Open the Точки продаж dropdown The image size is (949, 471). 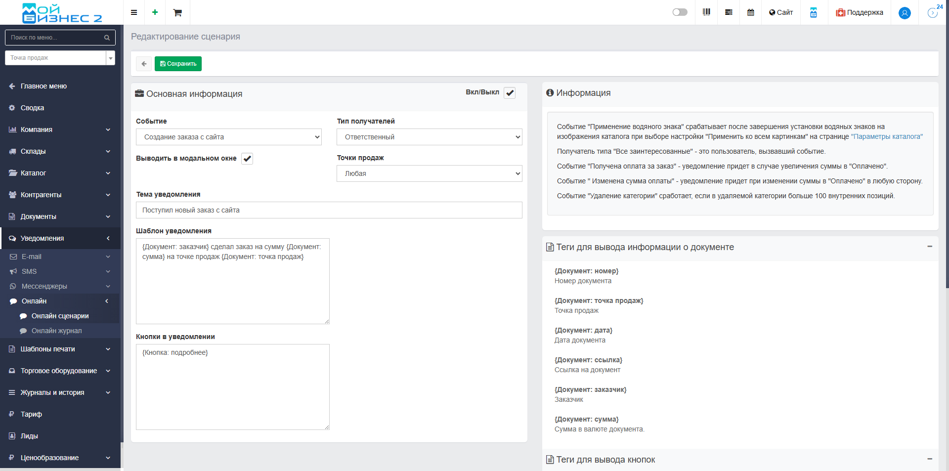click(429, 173)
